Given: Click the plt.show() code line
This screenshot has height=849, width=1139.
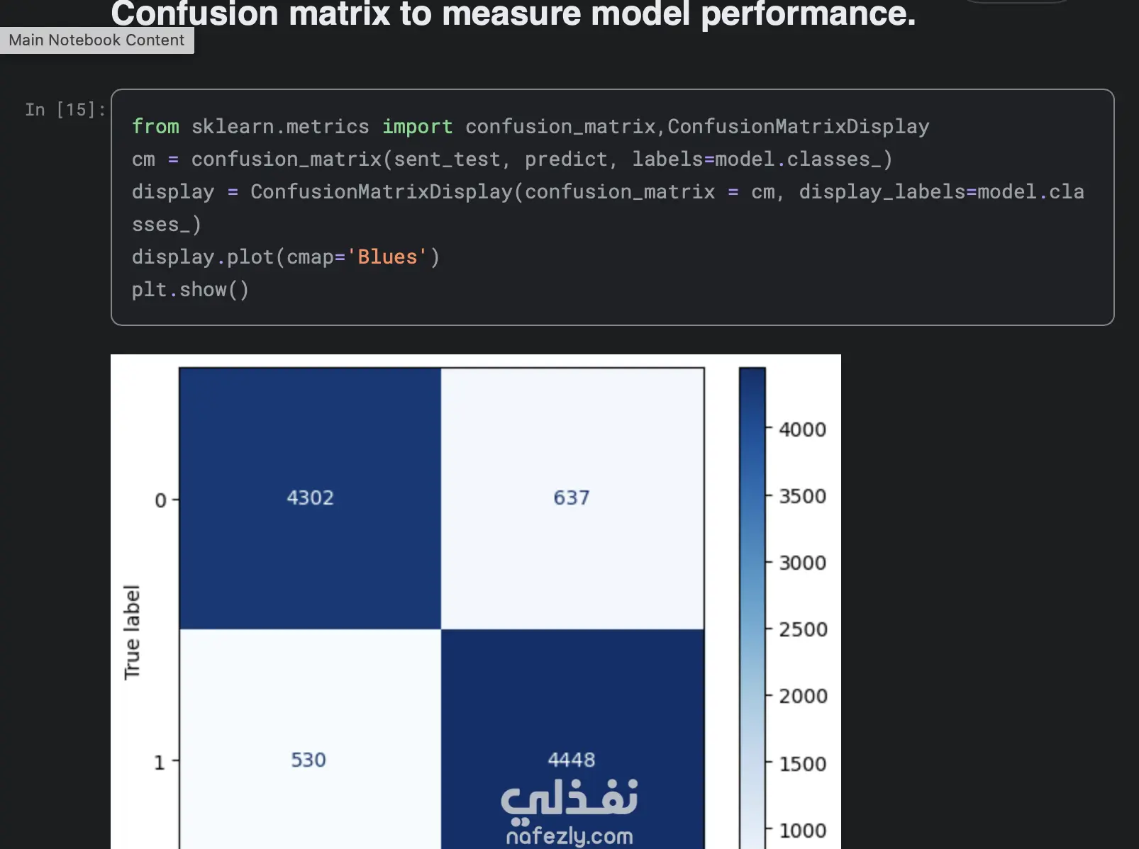Looking at the screenshot, I should 190,290.
